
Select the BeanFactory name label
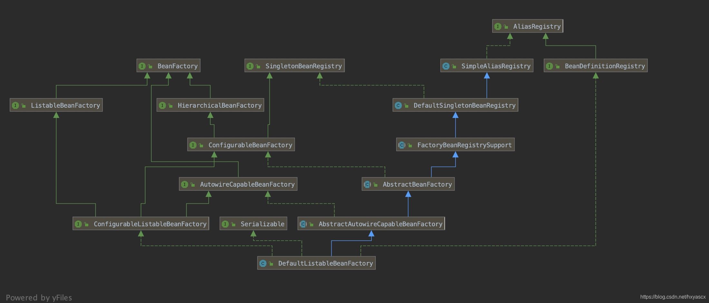click(x=178, y=66)
